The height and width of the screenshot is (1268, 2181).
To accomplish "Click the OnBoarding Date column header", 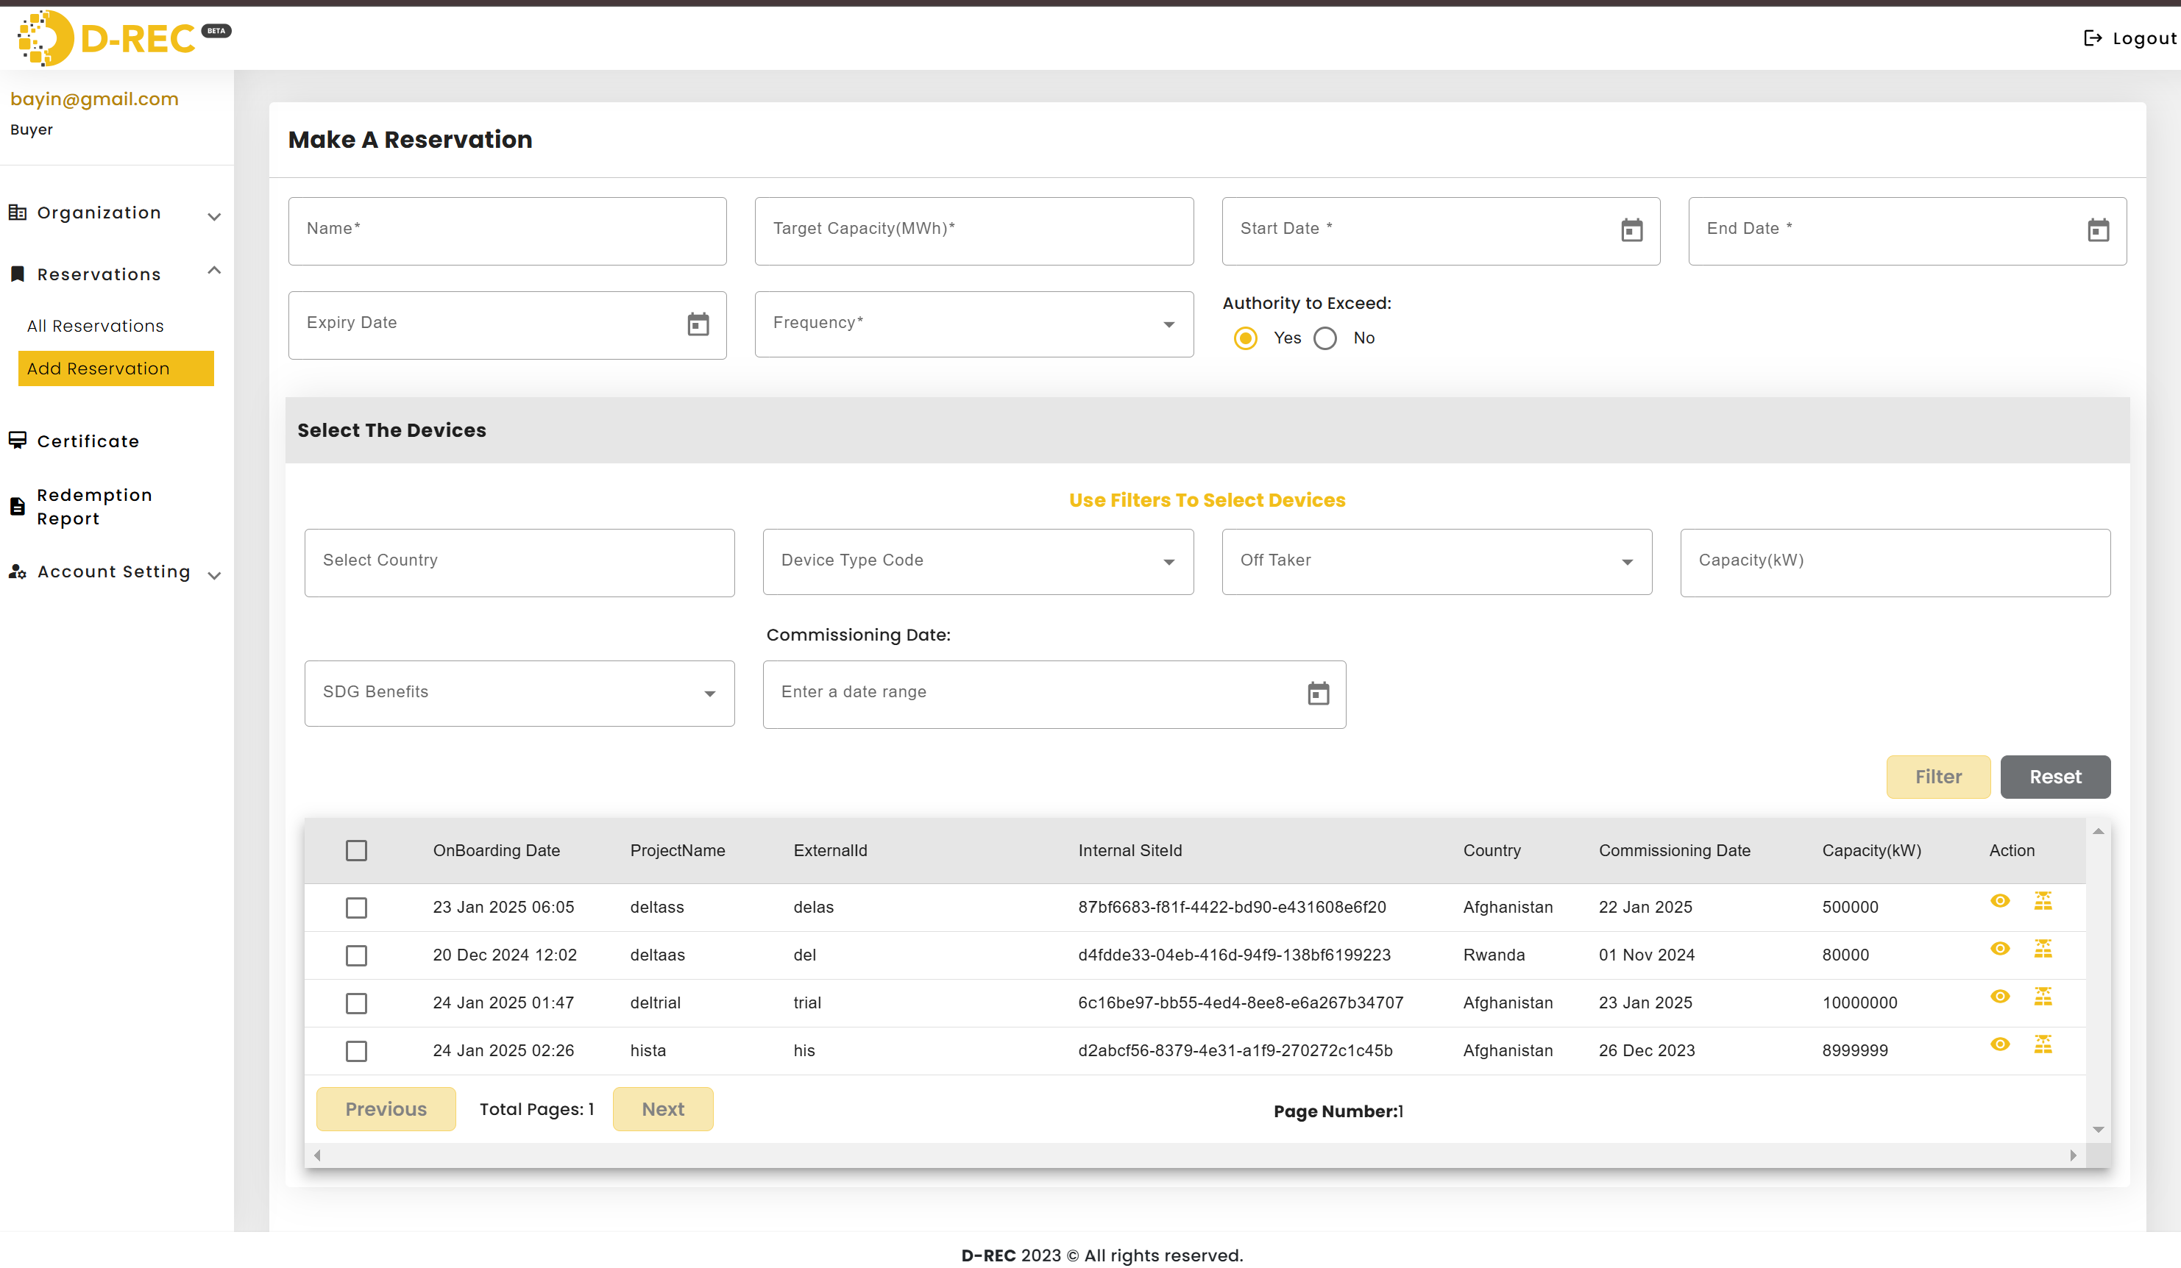I will 497,850.
